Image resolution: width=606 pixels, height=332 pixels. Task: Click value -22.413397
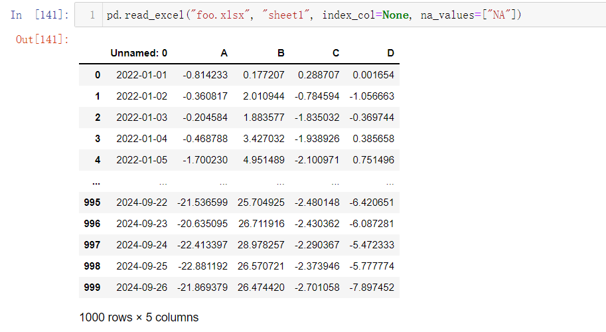tap(202, 245)
